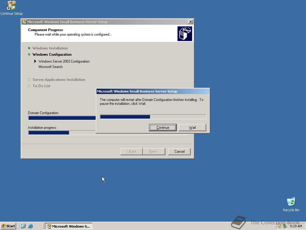Click the network system tray icon
This screenshot has width=306, height=230.
285,226
